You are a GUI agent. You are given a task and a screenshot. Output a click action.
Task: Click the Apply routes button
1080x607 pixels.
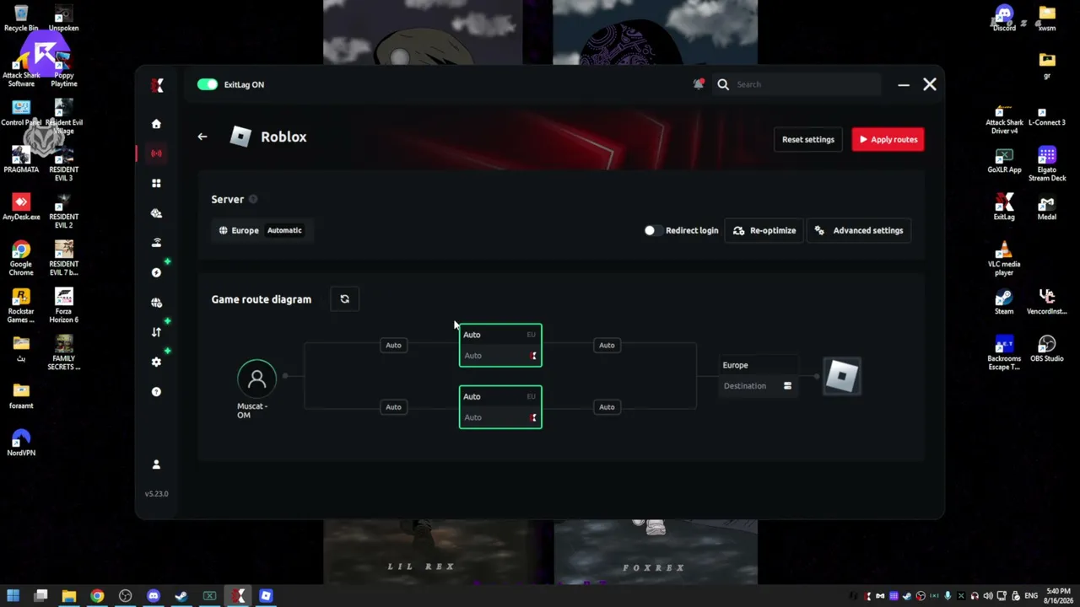pos(888,140)
